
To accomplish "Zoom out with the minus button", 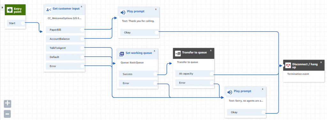I will (x=7, y=114).
